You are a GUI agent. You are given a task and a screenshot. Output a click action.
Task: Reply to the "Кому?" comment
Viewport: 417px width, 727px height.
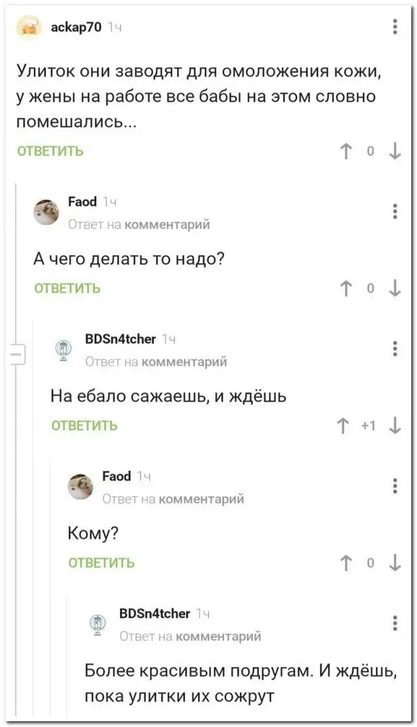(101, 563)
